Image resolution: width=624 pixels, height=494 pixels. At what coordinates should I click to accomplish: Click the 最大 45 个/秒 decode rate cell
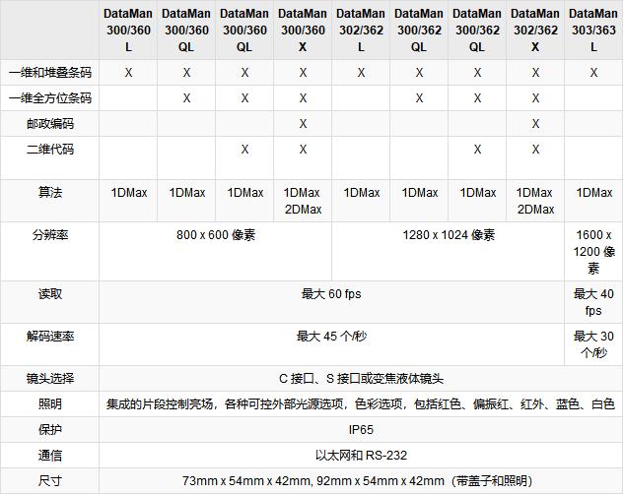coord(331,337)
